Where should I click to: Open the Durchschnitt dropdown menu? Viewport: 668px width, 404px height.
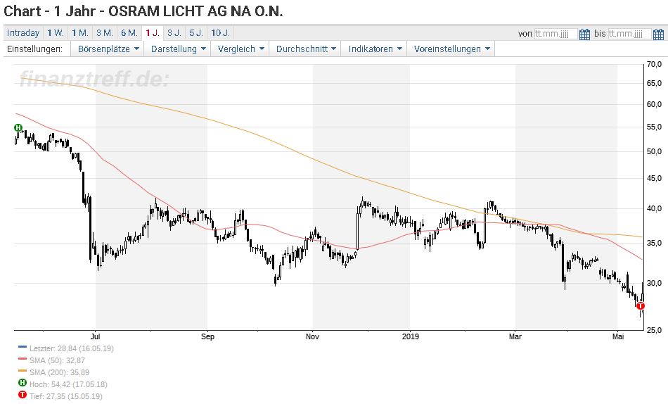tap(306, 49)
